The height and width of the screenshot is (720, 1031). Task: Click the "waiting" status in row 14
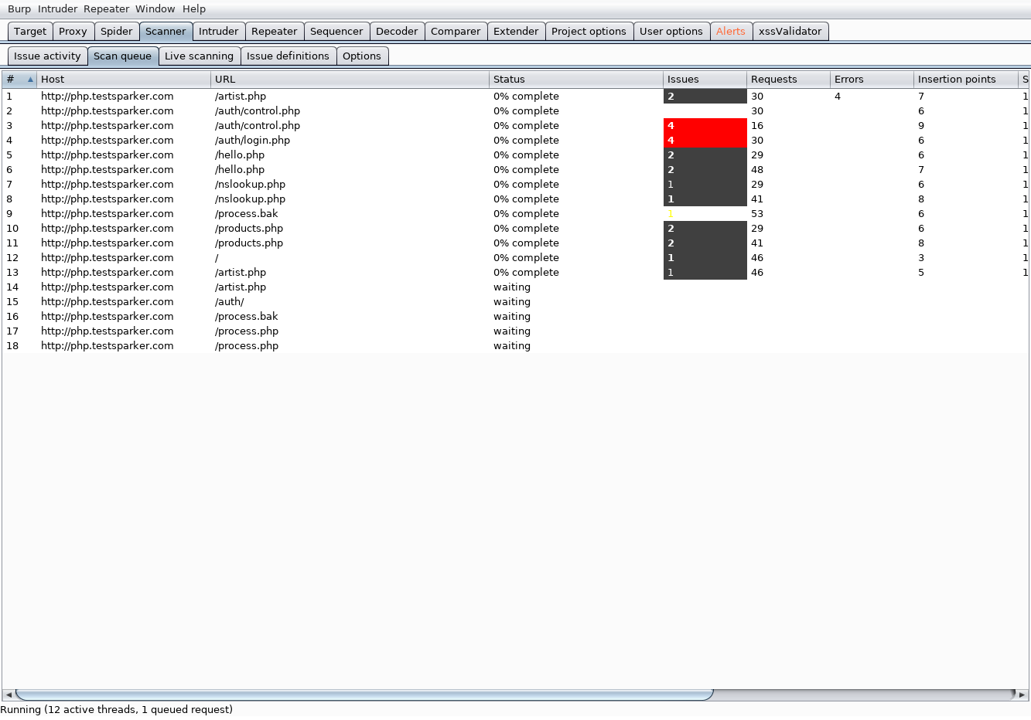(x=512, y=287)
